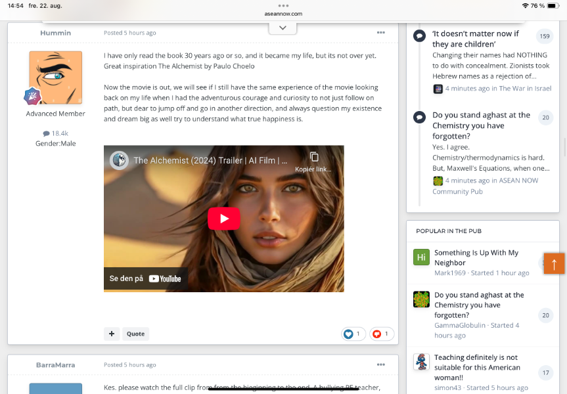This screenshot has height=394, width=567.
Task: Click the copy link icon on video
Action: coord(314,157)
